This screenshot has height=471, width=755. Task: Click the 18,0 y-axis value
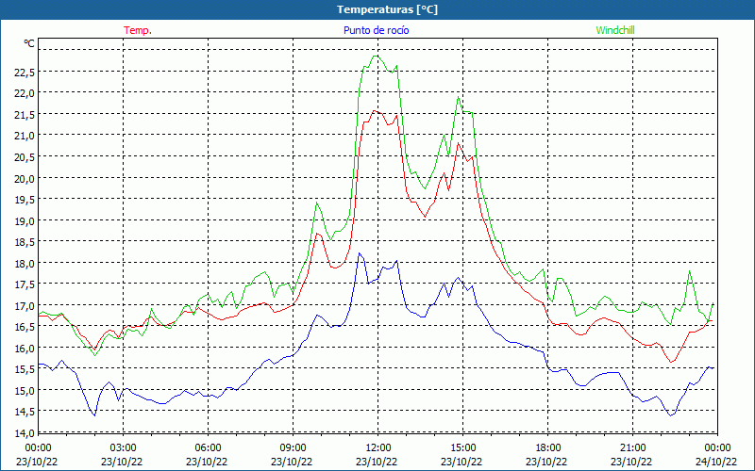click(25, 264)
